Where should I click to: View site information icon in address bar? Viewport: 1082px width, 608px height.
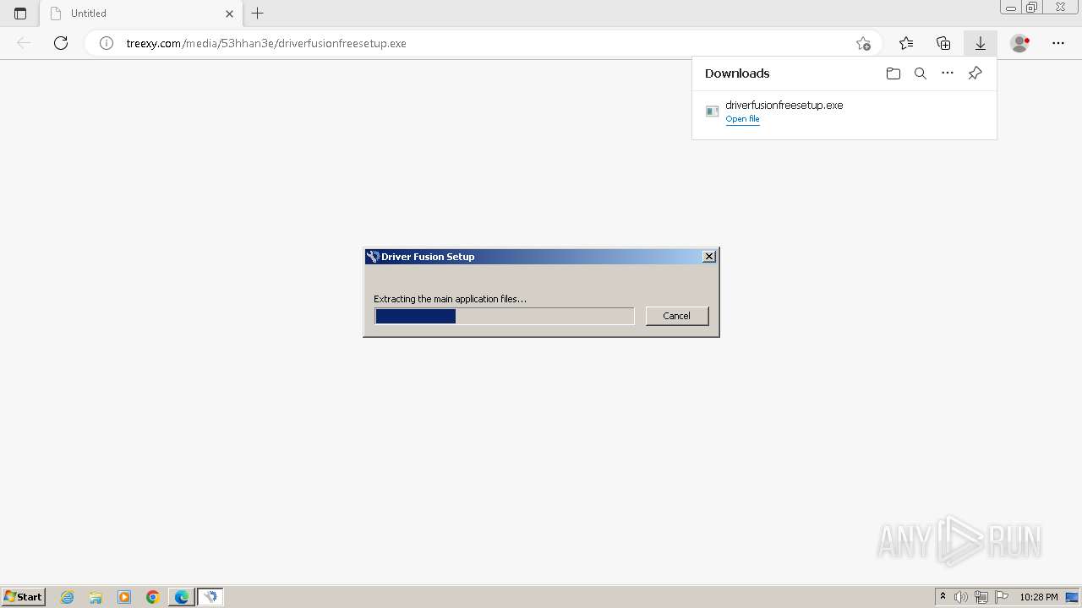coord(107,43)
